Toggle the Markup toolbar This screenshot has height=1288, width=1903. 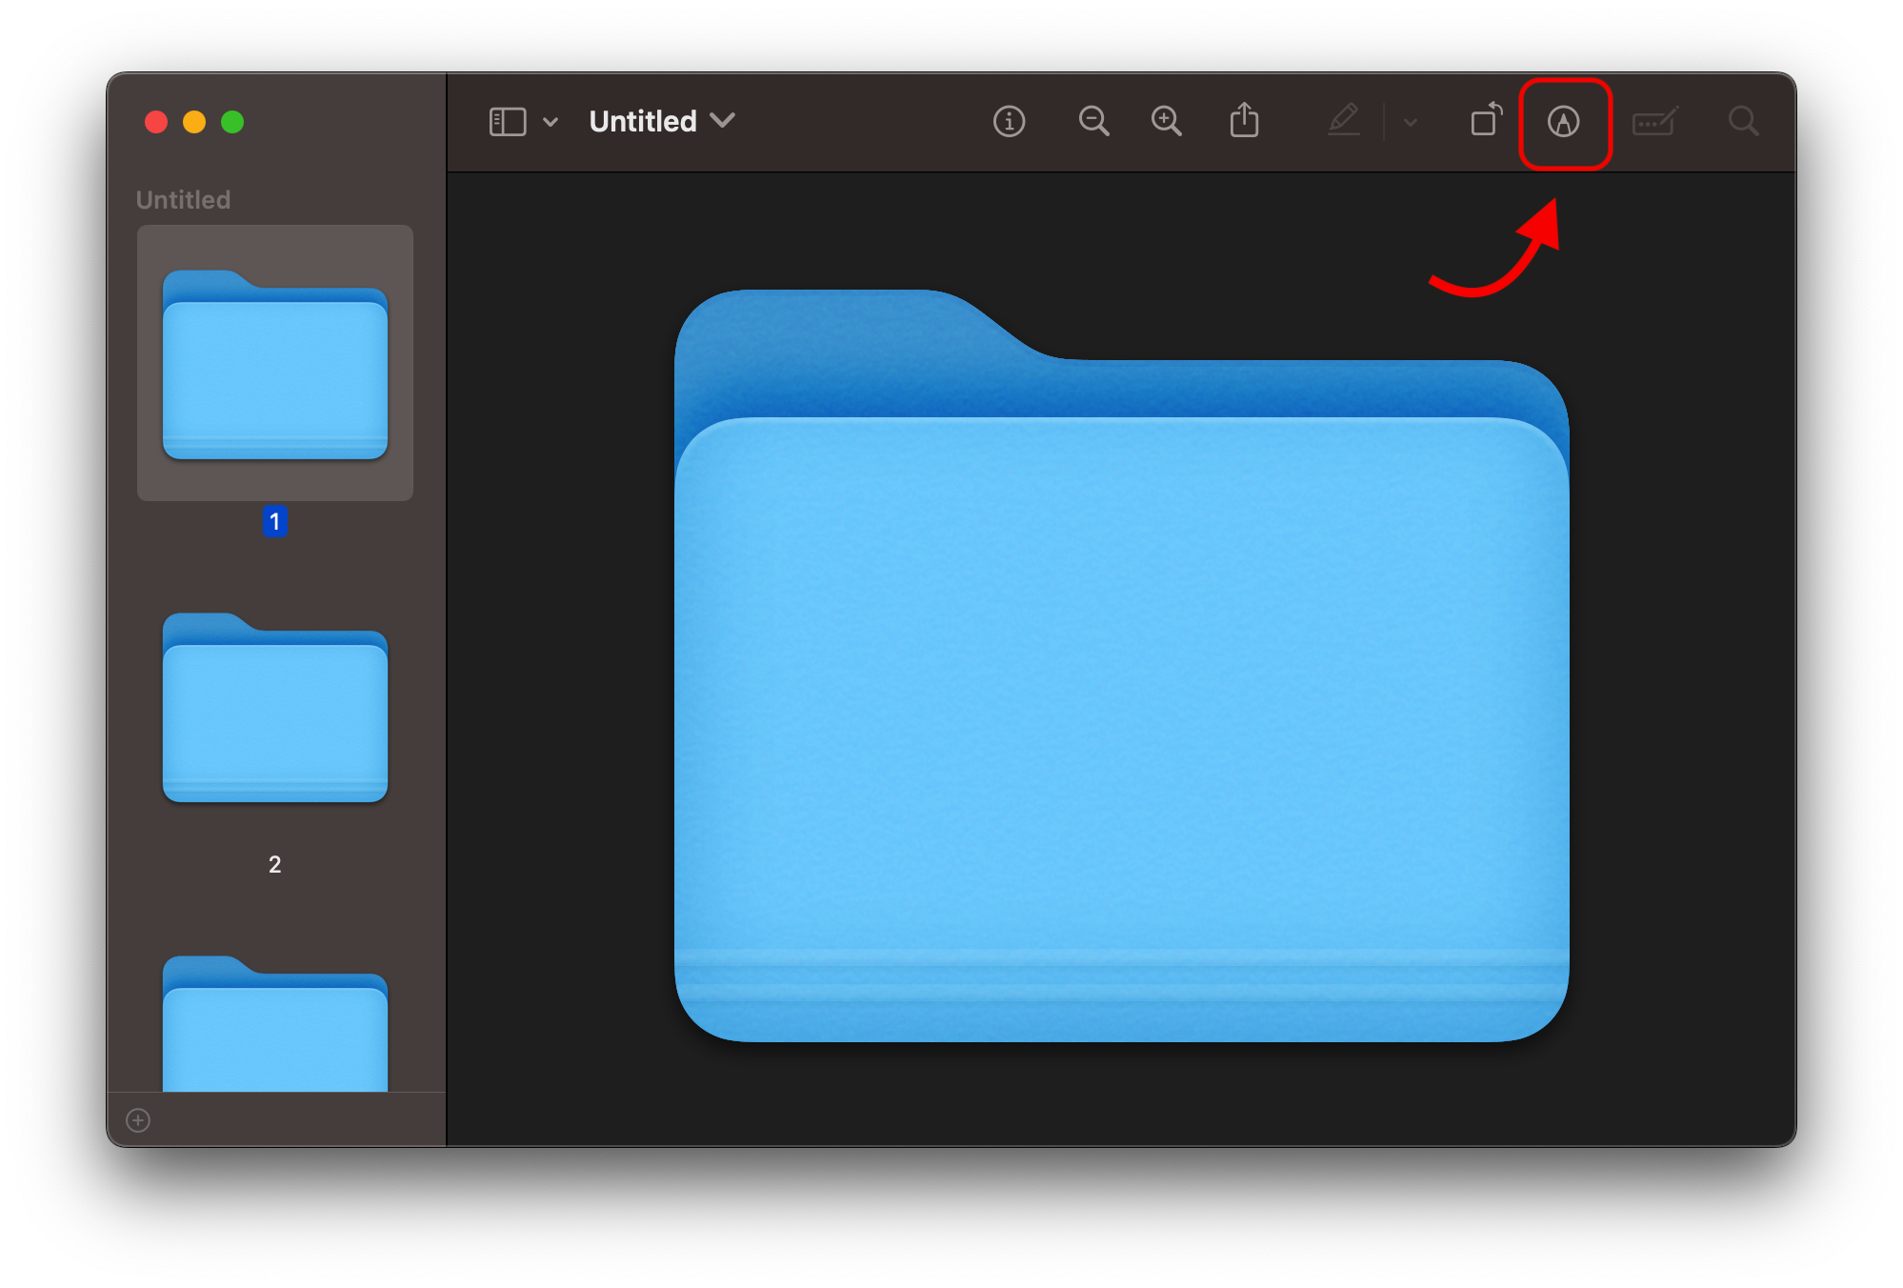(1563, 122)
